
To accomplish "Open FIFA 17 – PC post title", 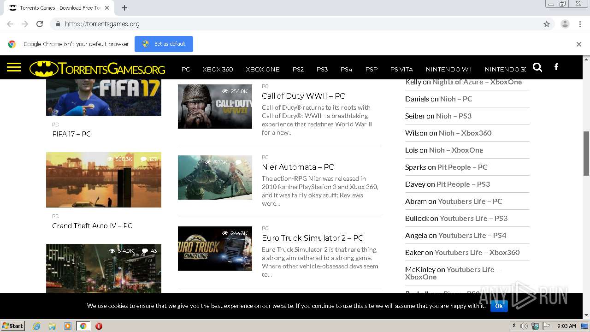I will [x=71, y=134].
